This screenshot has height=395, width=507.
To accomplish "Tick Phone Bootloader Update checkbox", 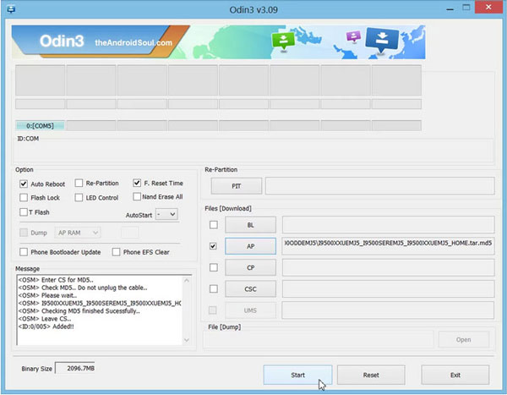I will 24,252.
